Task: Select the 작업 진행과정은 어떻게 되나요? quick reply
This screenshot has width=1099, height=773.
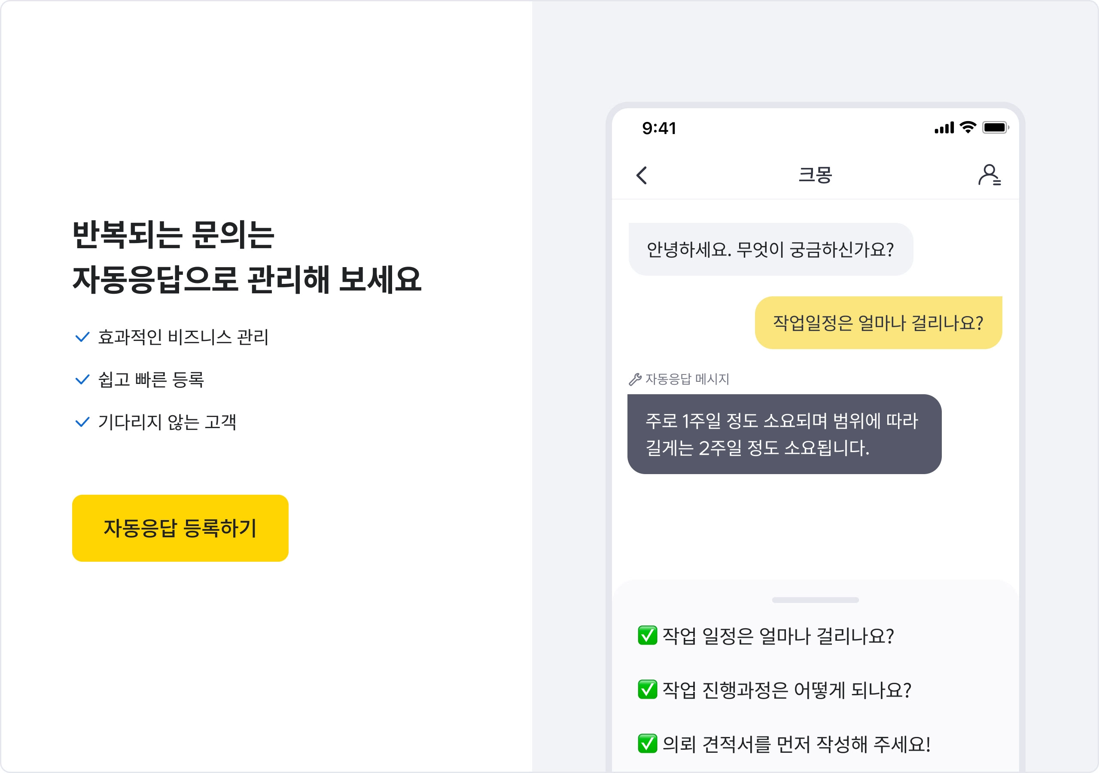Action: pos(774,690)
